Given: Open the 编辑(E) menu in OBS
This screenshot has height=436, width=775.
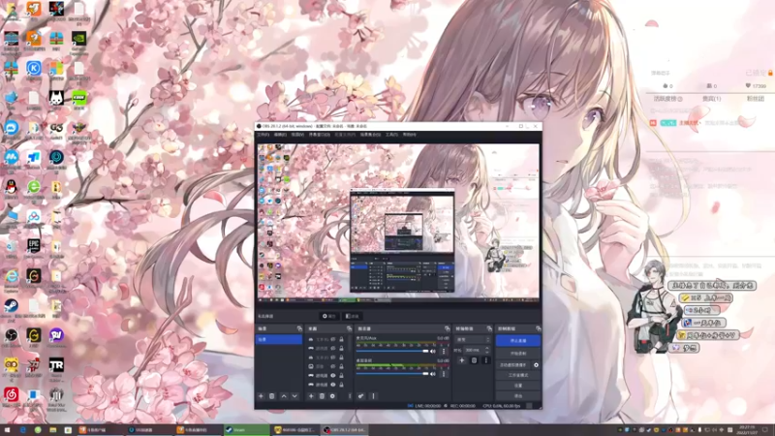Looking at the screenshot, I should pos(280,135).
